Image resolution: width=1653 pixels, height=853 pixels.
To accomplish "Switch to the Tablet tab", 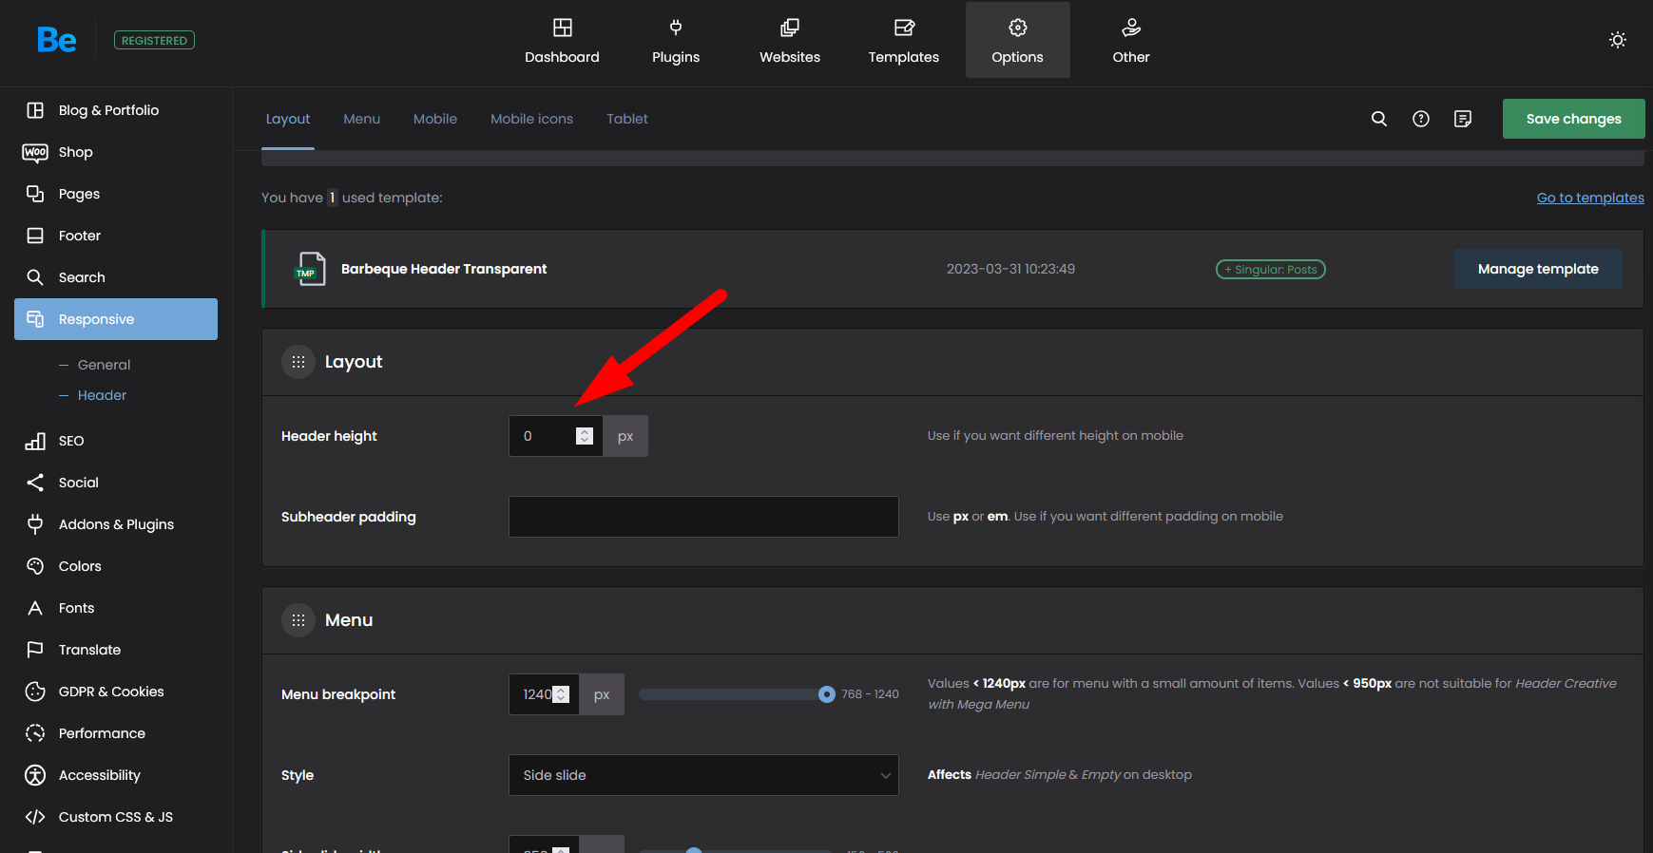I will coord(627,119).
